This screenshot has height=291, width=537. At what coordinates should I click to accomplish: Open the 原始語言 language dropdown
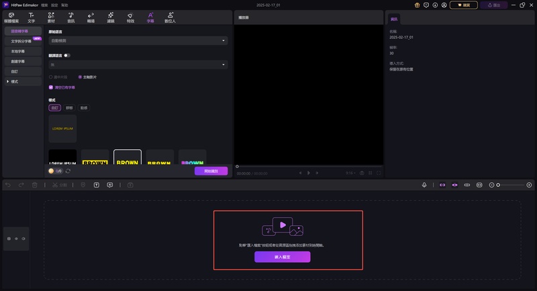point(139,41)
